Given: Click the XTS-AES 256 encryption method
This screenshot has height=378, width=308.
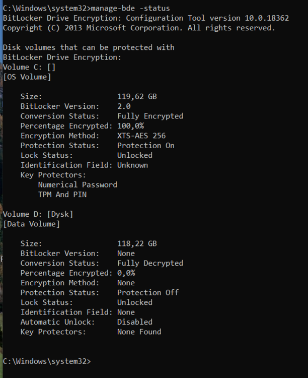Looking at the screenshot, I should [x=141, y=136].
